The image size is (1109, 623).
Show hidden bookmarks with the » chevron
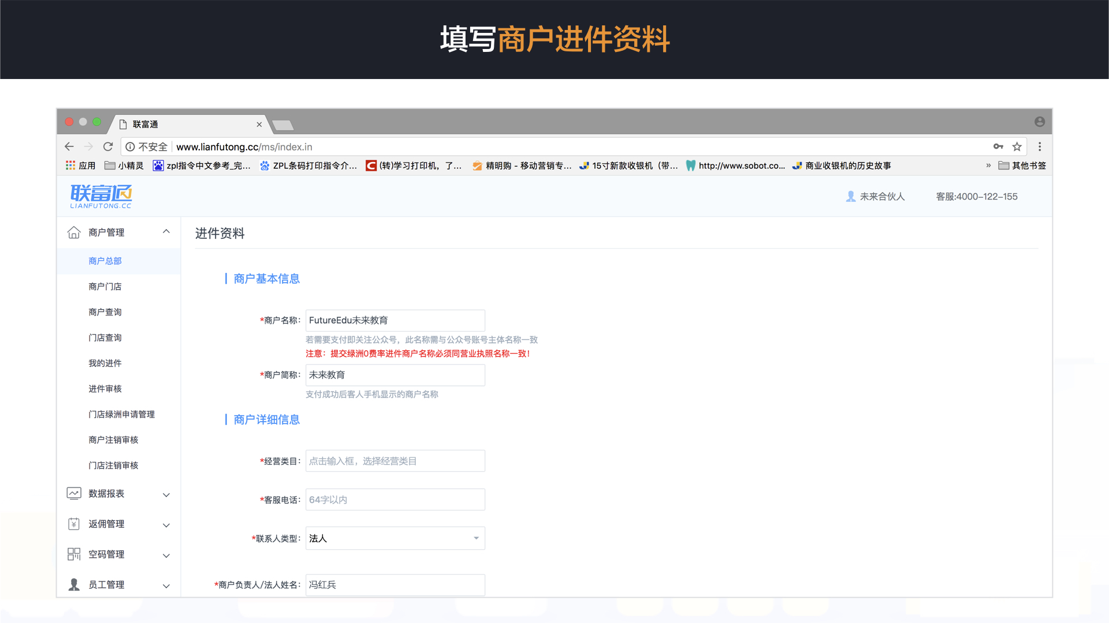pos(988,166)
